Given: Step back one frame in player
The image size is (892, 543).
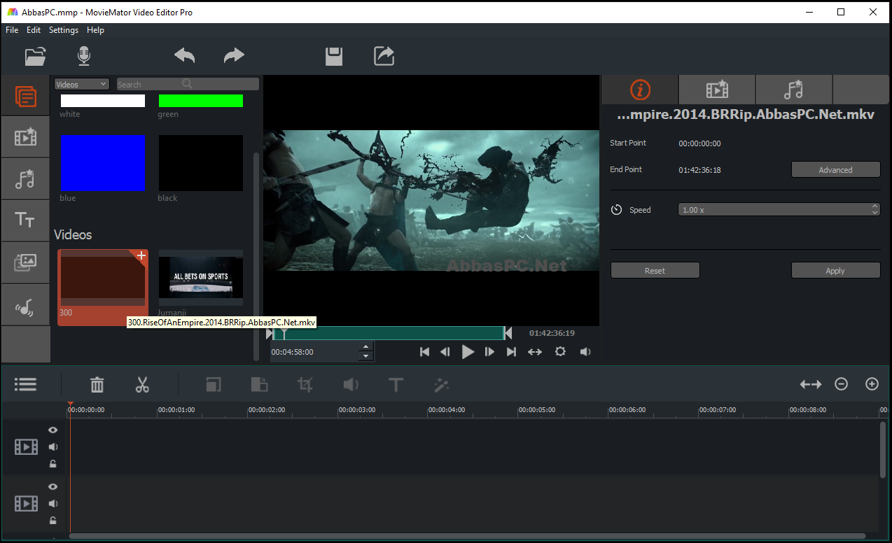Looking at the screenshot, I should 445,352.
